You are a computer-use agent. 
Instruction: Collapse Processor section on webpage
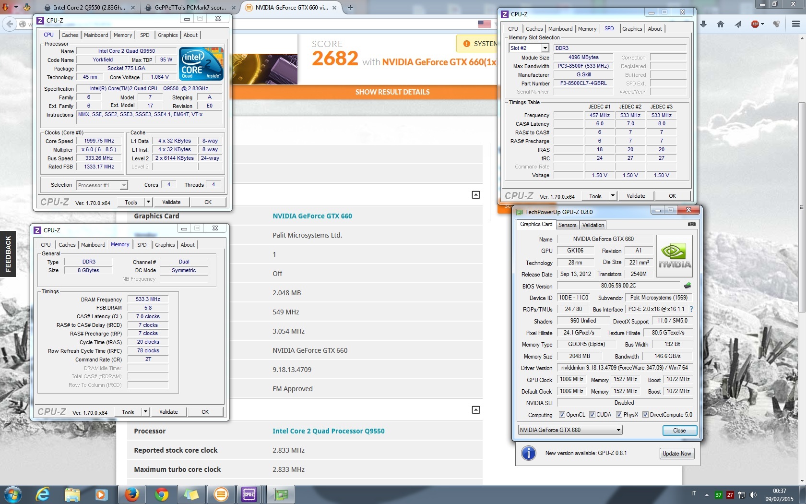[x=475, y=410]
